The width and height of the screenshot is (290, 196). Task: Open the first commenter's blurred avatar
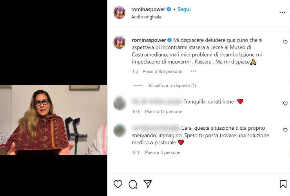click(119, 103)
